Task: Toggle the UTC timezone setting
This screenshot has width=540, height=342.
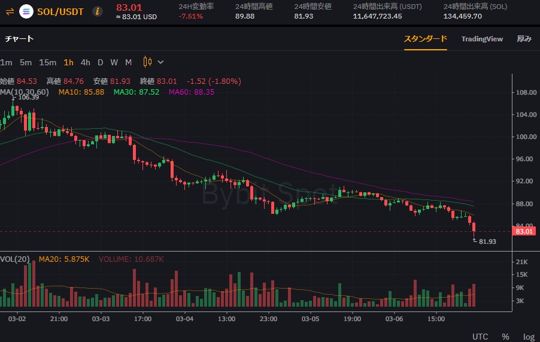Action: (x=480, y=337)
